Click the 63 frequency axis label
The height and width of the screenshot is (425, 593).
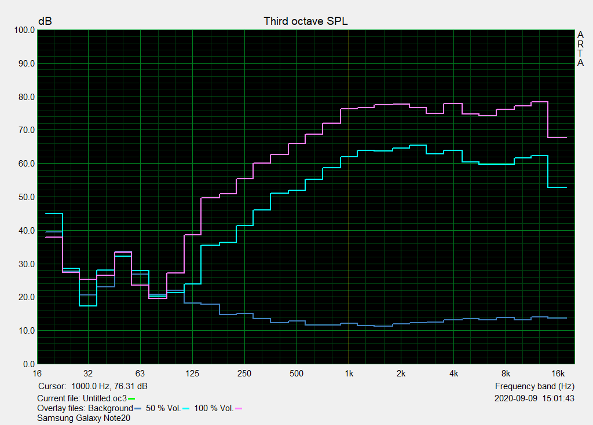click(x=140, y=374)
